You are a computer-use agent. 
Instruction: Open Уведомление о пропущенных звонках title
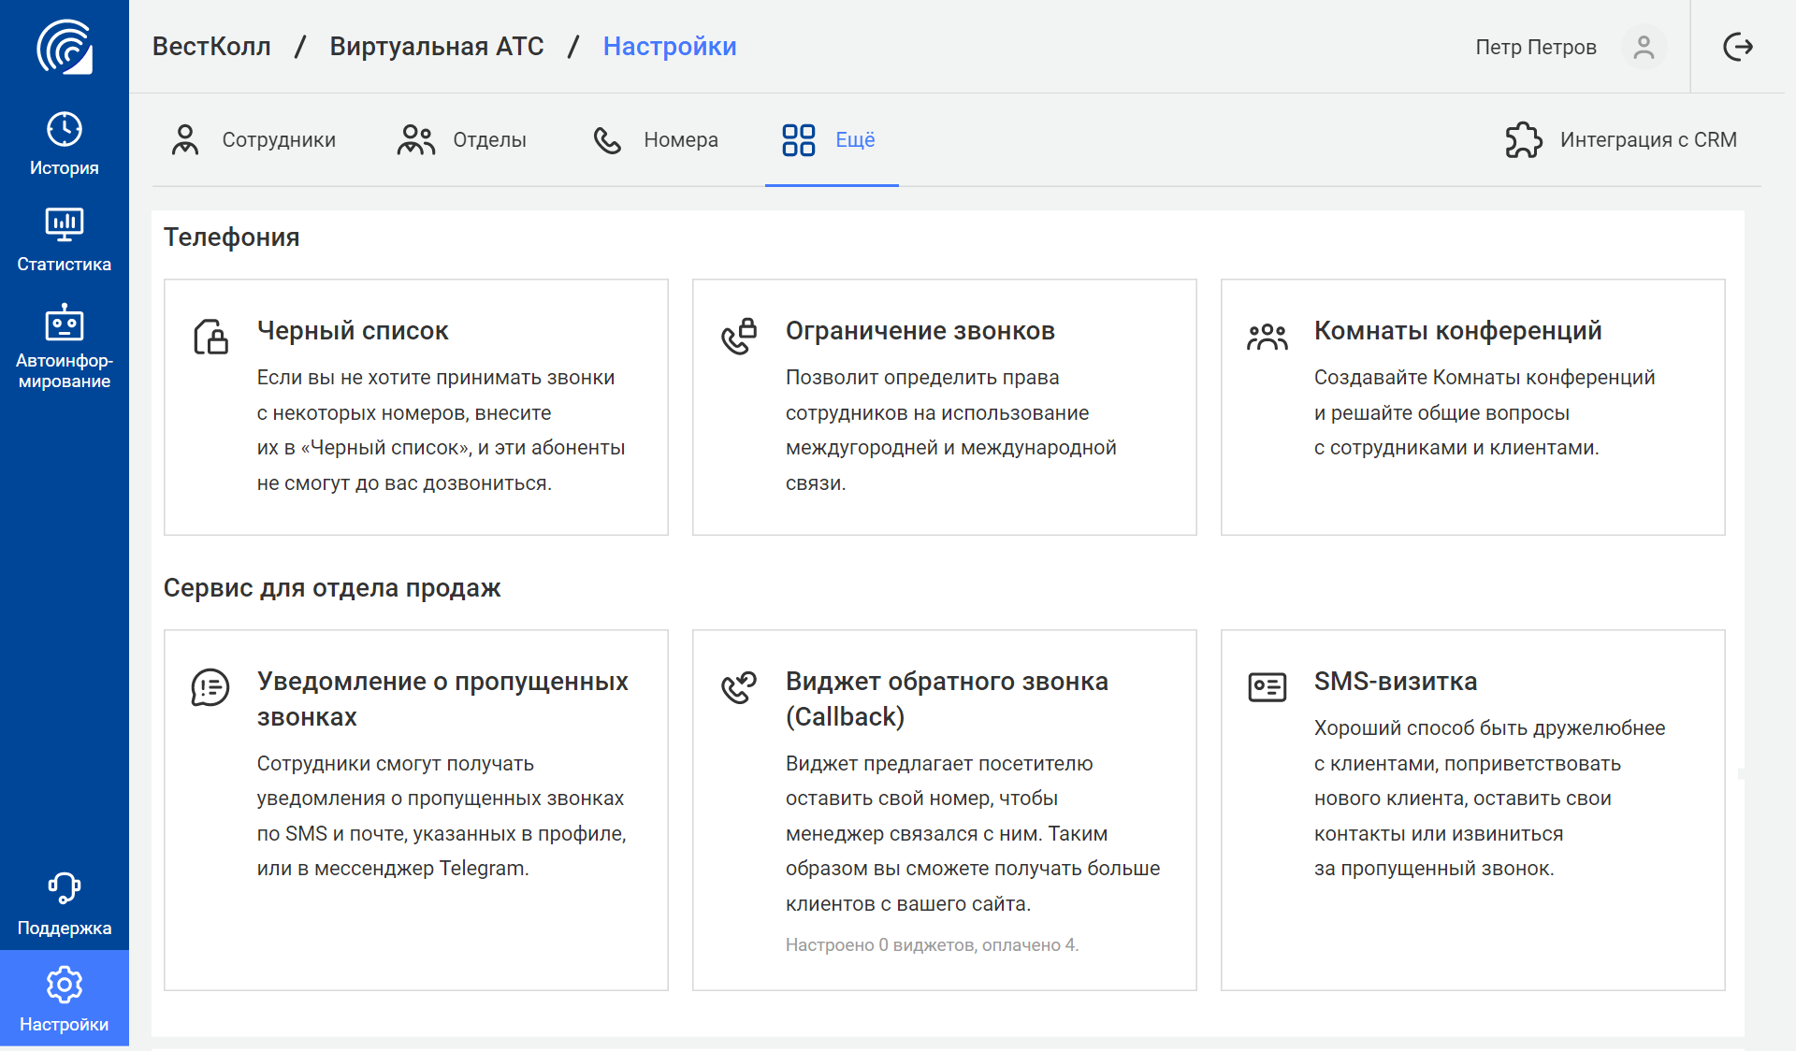tap(442, 698)
